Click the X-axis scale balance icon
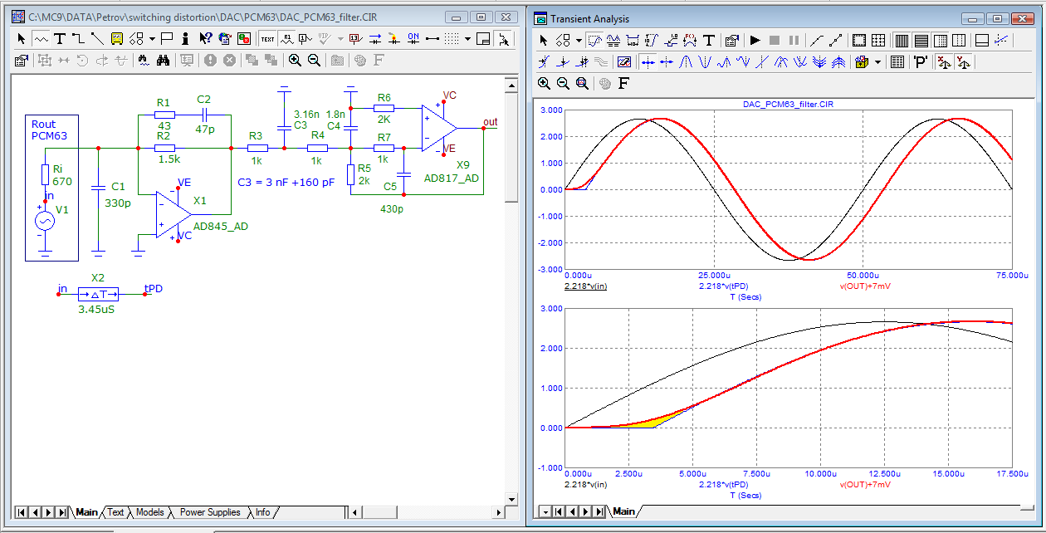This screenshot has height=533, width=1046. coord(944,61)
